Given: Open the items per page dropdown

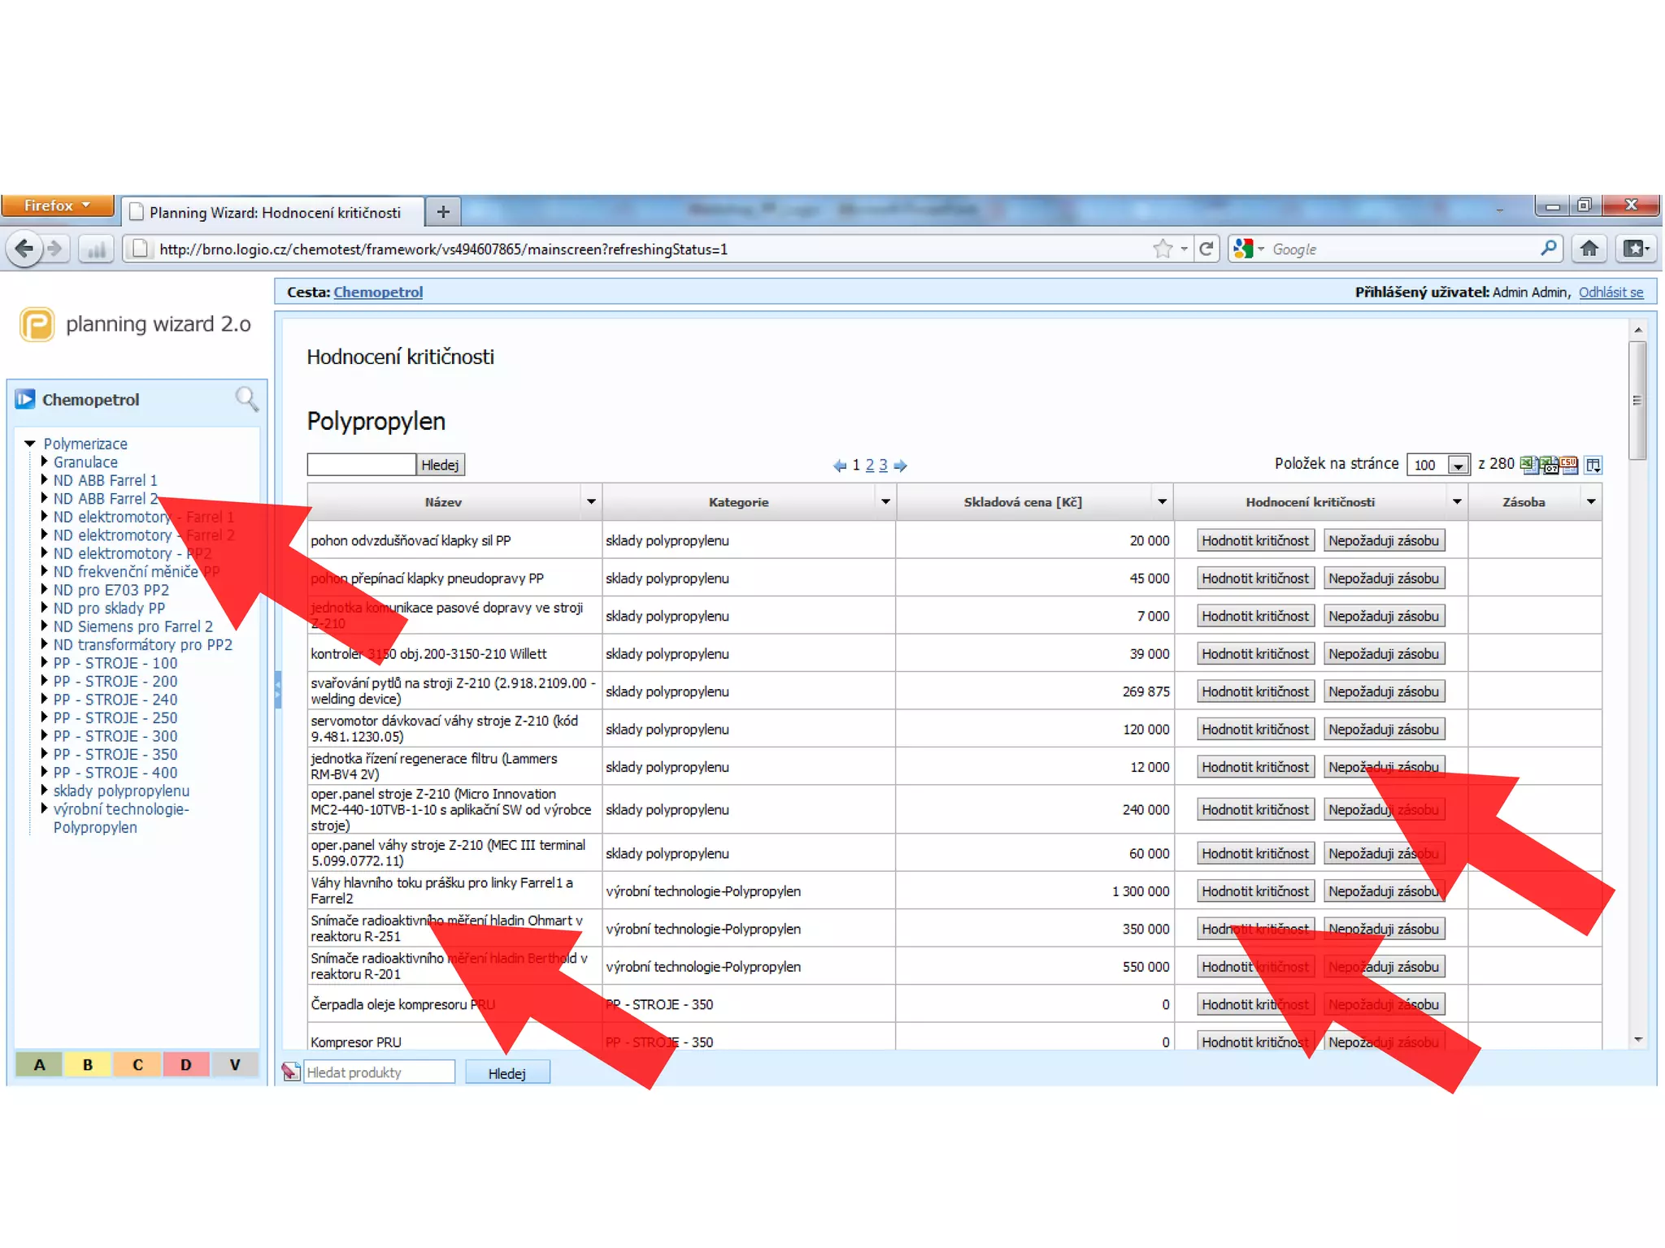Looking at the screenshot, I should point(1459,466).
